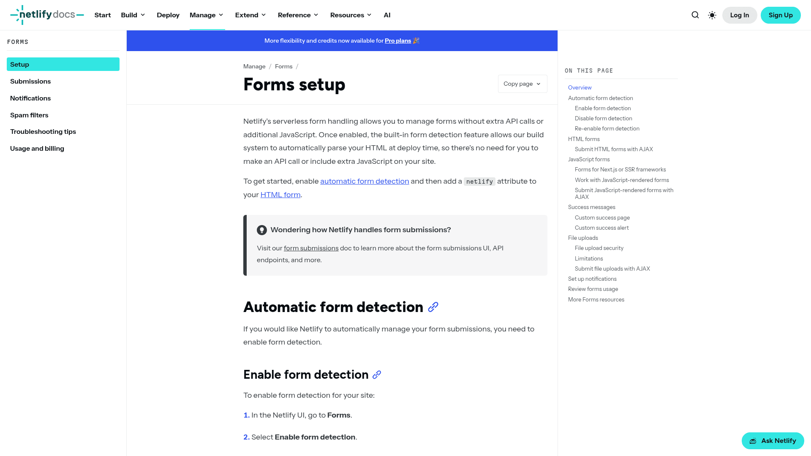Jump to Success messages in outline
Screen dimensions: 811x456
click(591, 207)
